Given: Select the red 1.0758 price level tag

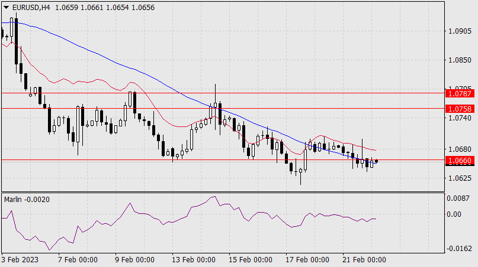Looking at the screenshot, I should click(x=460, y=109).
